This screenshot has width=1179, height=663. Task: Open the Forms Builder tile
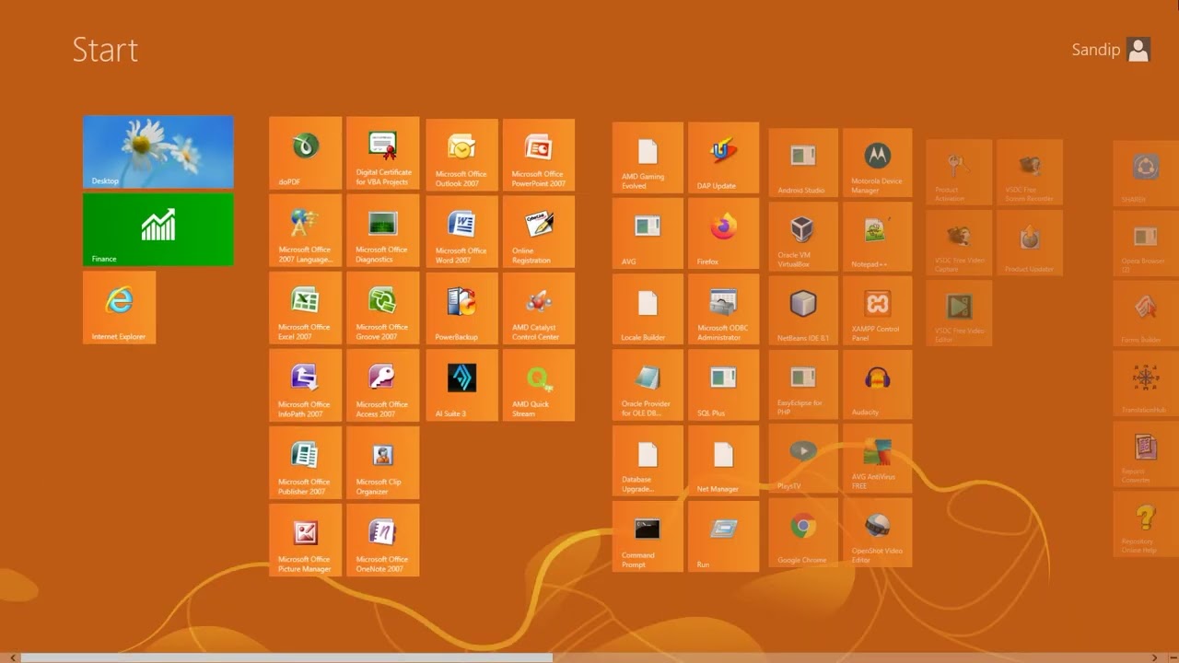point(1146,313)
